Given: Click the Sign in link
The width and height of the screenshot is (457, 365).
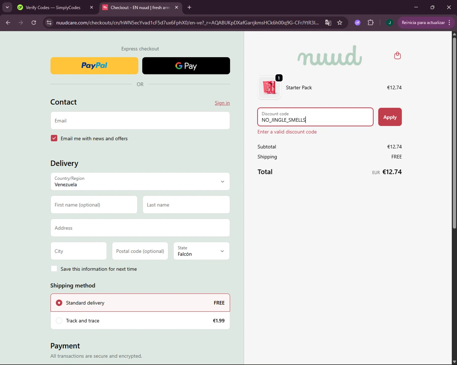Looking at the screenshot, I should 222,103.
